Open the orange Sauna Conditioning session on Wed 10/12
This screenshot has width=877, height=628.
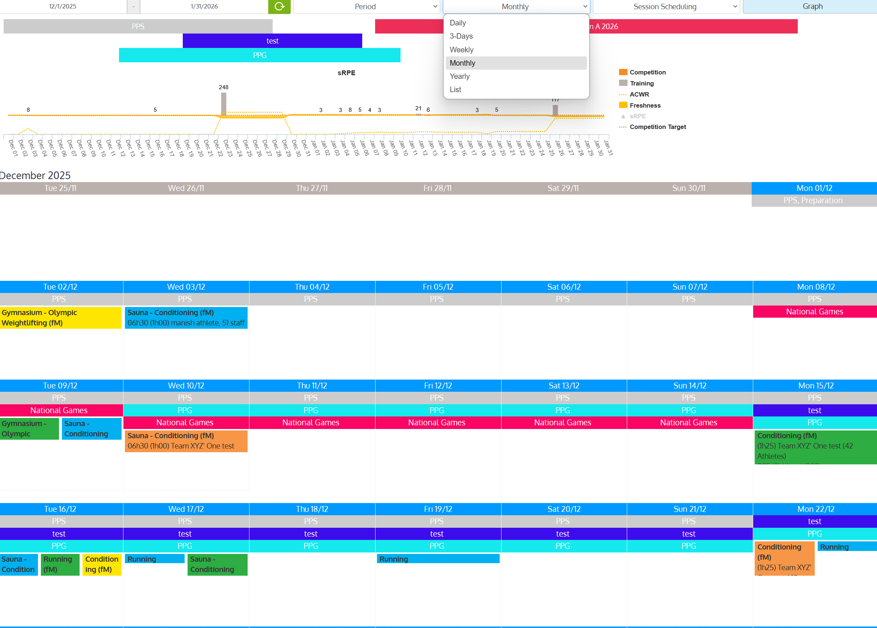point(186,441)
